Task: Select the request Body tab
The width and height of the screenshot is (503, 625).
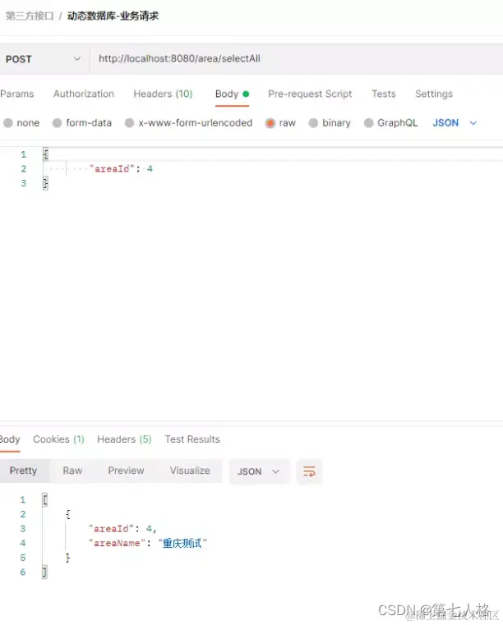Action: point(232,94)
